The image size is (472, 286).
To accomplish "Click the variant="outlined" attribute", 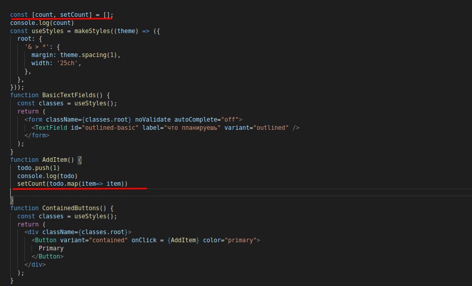I will [257, 128].
